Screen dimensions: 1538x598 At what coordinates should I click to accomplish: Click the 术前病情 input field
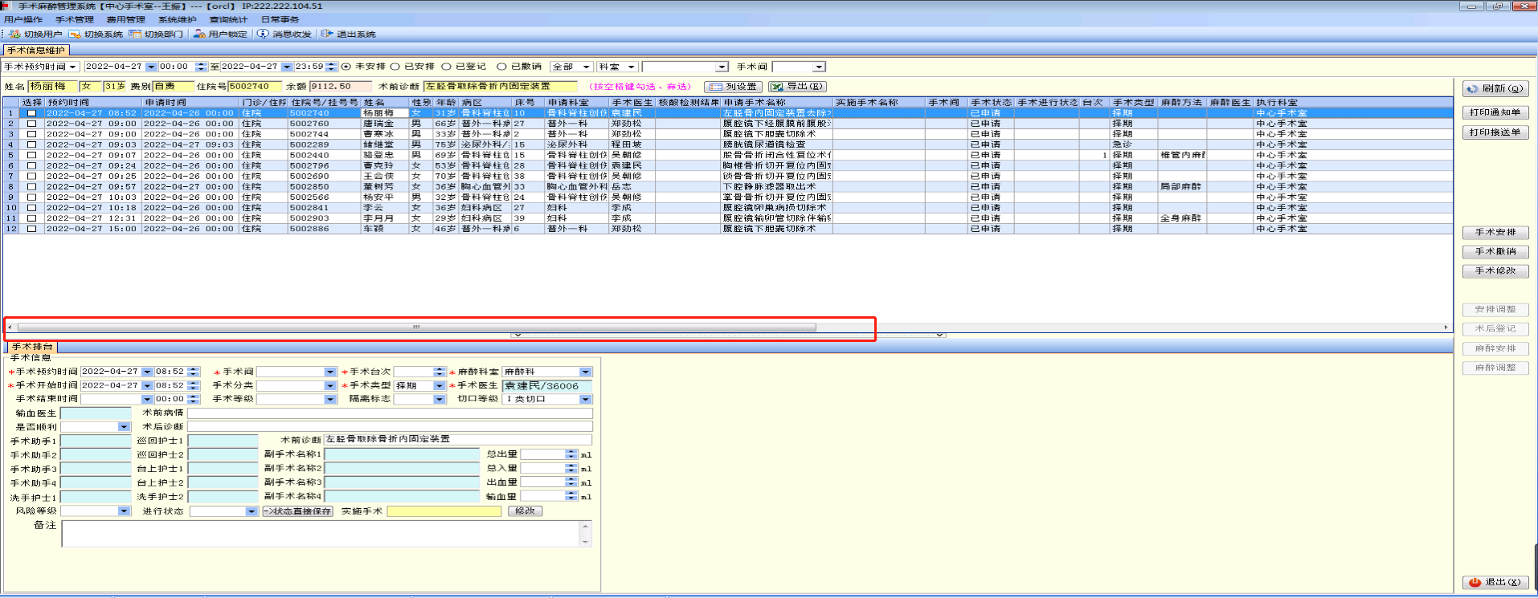click(390, 413)
